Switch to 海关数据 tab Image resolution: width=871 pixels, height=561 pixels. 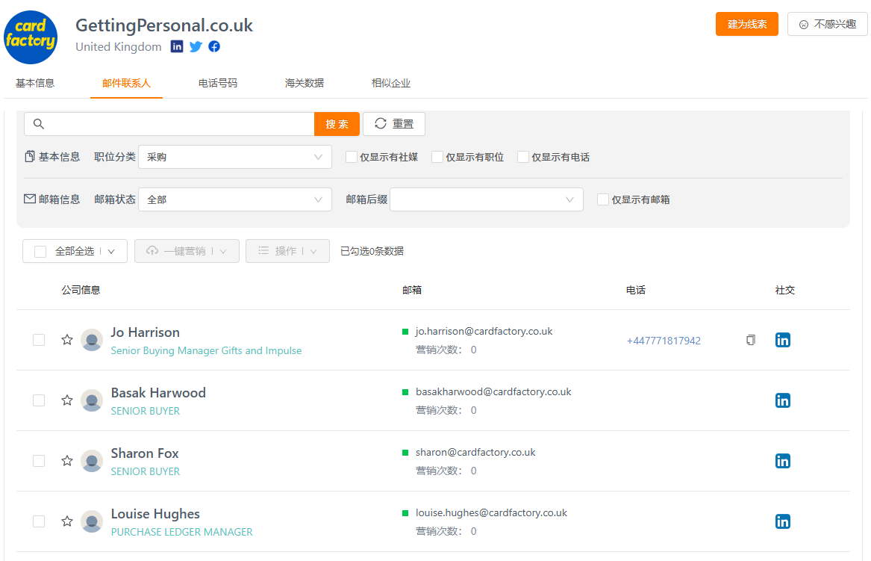tap(305, 84)
